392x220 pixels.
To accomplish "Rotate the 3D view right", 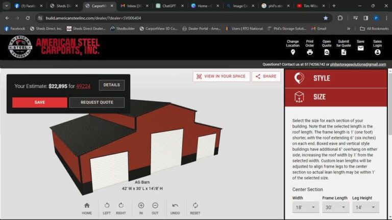I will tap(121, 208).
